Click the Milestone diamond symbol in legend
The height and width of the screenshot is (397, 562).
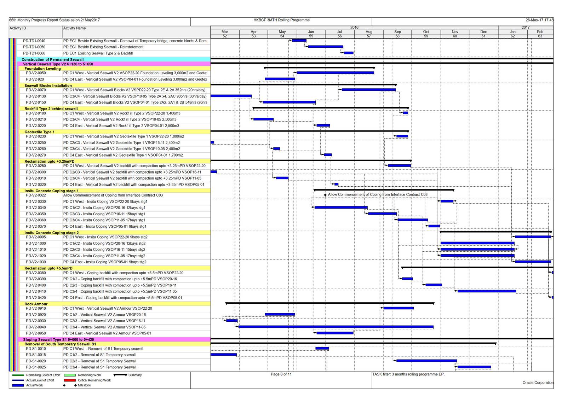[75, 385]
